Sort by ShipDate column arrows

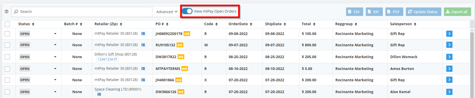[285, 24]
